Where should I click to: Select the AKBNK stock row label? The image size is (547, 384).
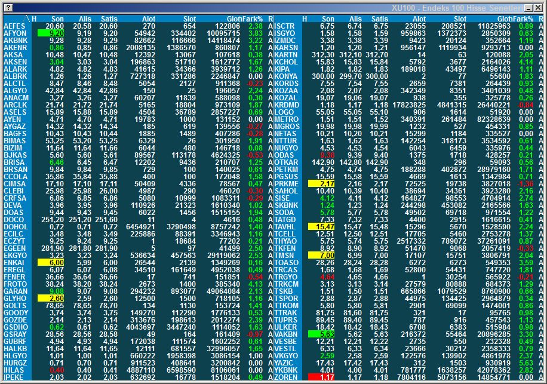(15, 41)
